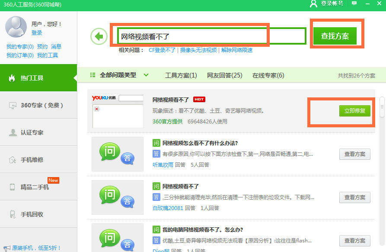Click the repair icon beside 手机维修

coord(12,160)
